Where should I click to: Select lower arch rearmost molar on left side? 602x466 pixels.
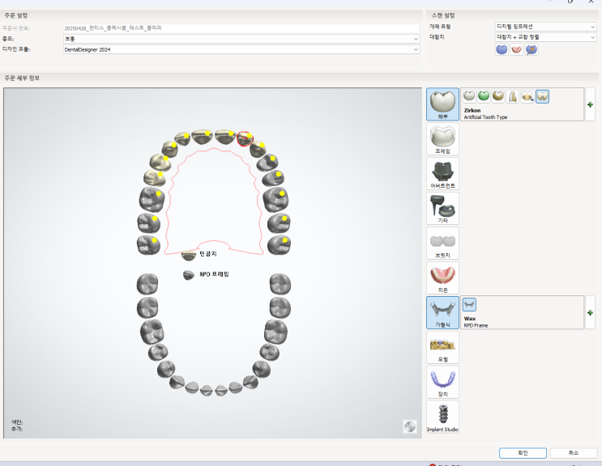(x=147, y=284)
